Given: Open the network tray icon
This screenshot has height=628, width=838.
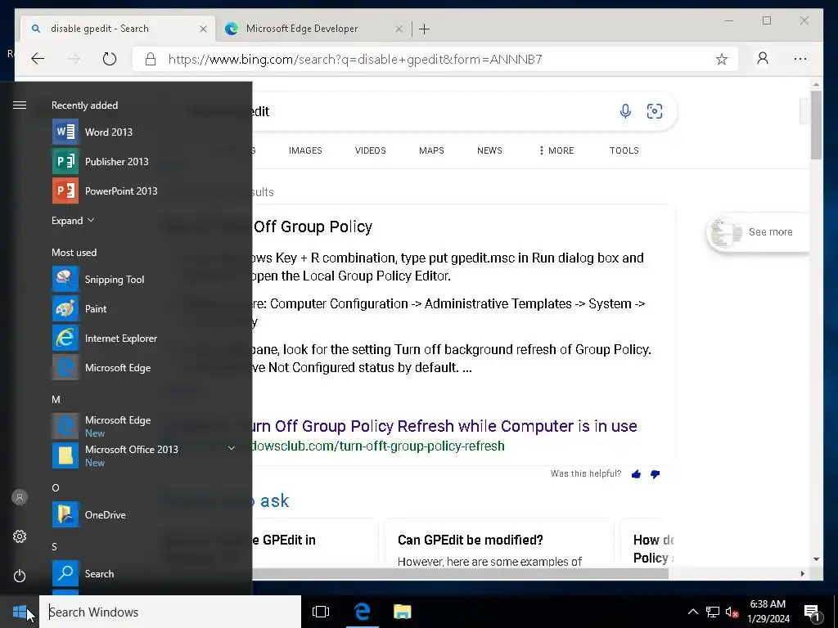Looking at the screenshot, I should pos(713,612).
